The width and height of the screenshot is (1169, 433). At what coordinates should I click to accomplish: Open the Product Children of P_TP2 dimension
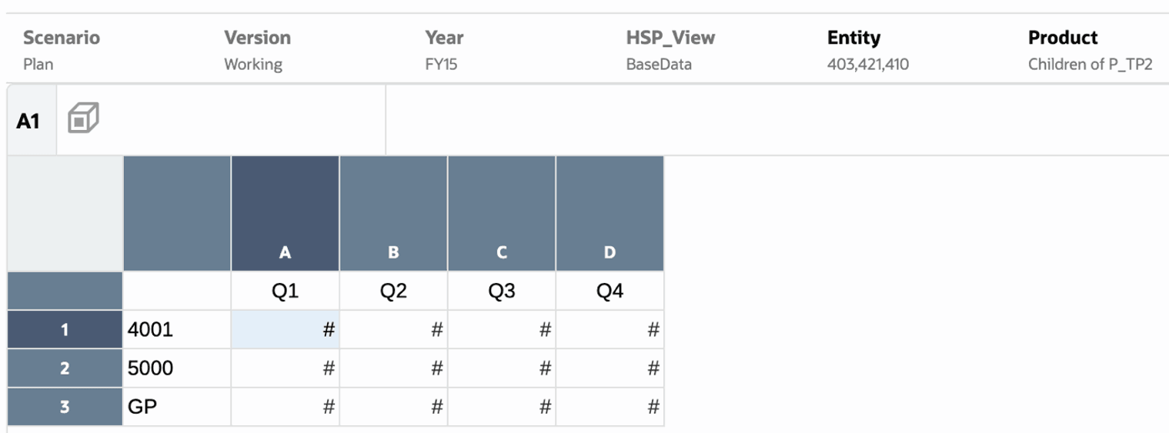pyautogui.click(x=1090, y=50)
